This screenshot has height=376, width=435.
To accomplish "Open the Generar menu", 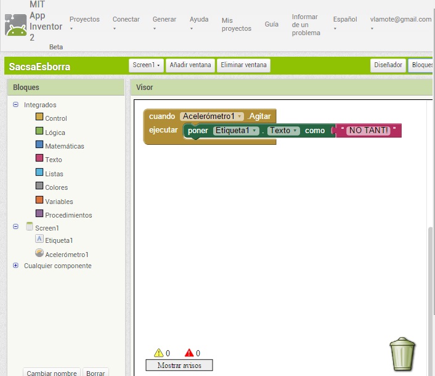I will (165, 23).
